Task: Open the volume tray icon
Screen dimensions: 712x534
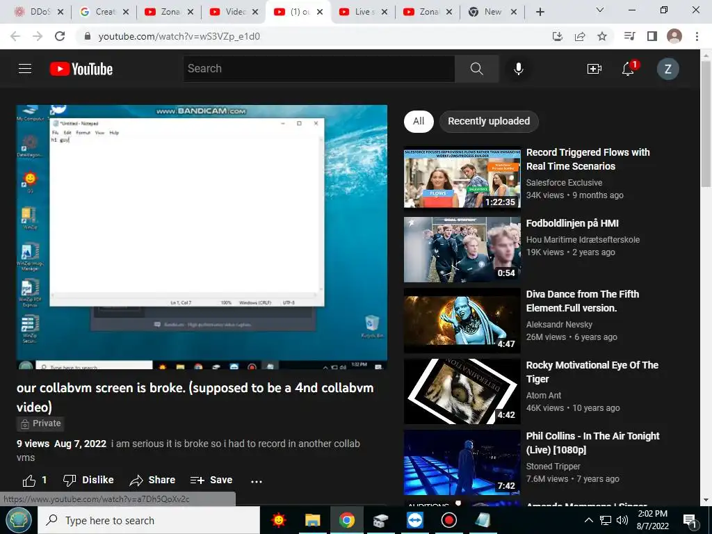Action: (x=622, y=520)
